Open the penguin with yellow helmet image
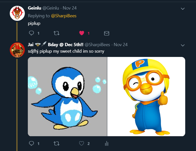The width and height of the screenshot is (196, 151). tap(146, 97)
